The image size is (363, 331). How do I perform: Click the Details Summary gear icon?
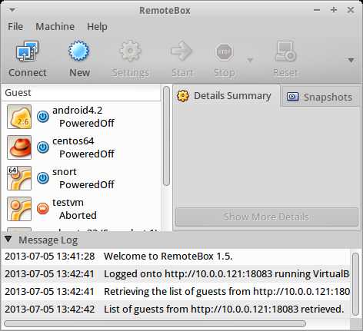[x=183, y=96]
